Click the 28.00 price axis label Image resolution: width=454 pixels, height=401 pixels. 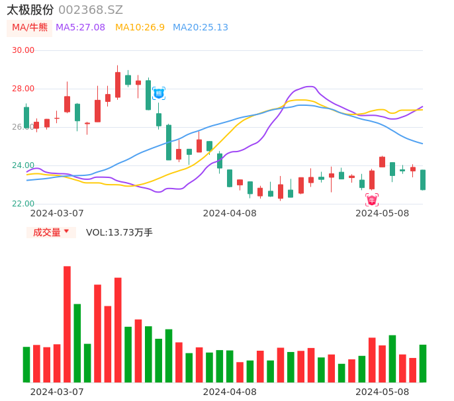[23, 89]
